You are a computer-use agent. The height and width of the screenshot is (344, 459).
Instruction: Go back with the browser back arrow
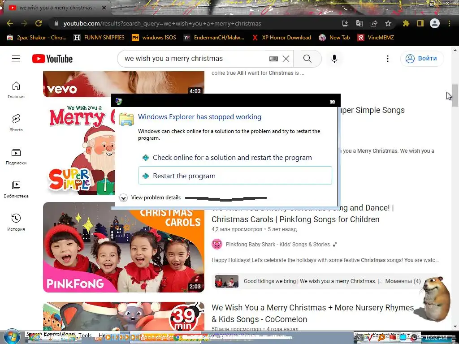(10, 23)
